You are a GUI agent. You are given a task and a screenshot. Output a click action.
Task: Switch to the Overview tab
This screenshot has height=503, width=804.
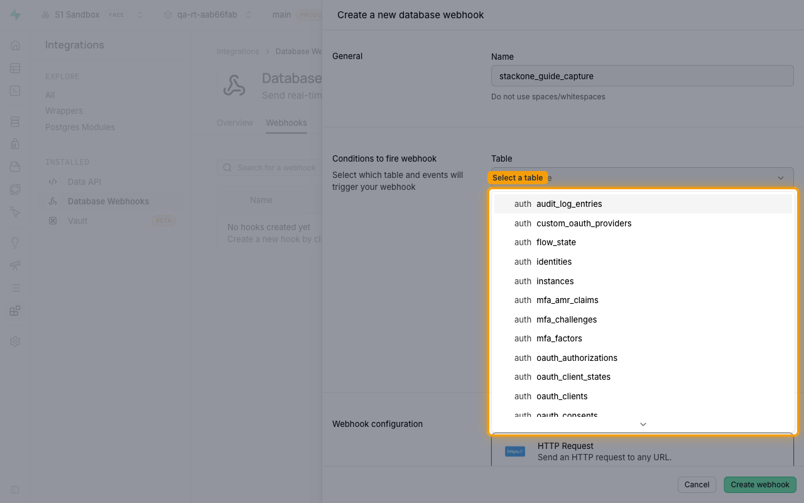(235, 123)
